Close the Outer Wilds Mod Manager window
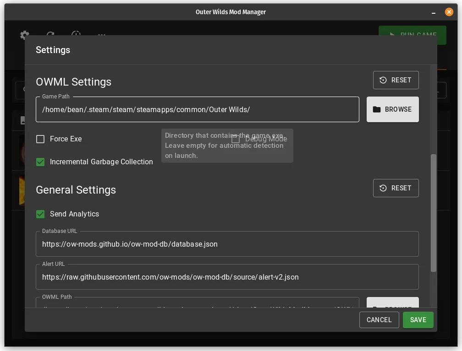The image size is (462, 351). click(x=449, y=12)
